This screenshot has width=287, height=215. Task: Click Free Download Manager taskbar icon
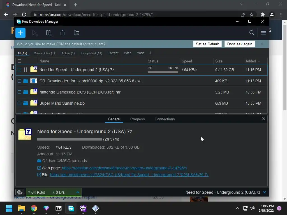(x=71, y=208)
